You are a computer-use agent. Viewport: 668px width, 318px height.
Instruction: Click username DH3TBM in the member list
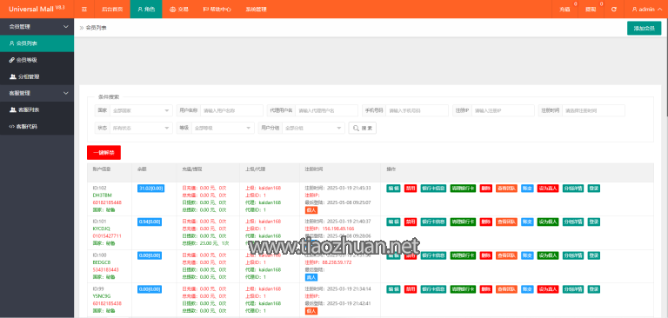[x=102, y=195]
